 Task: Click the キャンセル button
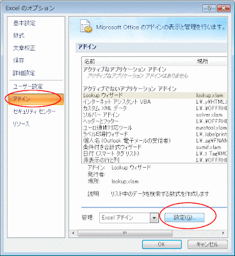click(207, 244)
